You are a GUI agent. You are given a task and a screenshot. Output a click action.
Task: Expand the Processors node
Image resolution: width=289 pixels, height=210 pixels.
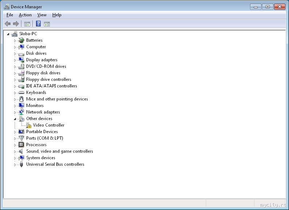point(15,145)
